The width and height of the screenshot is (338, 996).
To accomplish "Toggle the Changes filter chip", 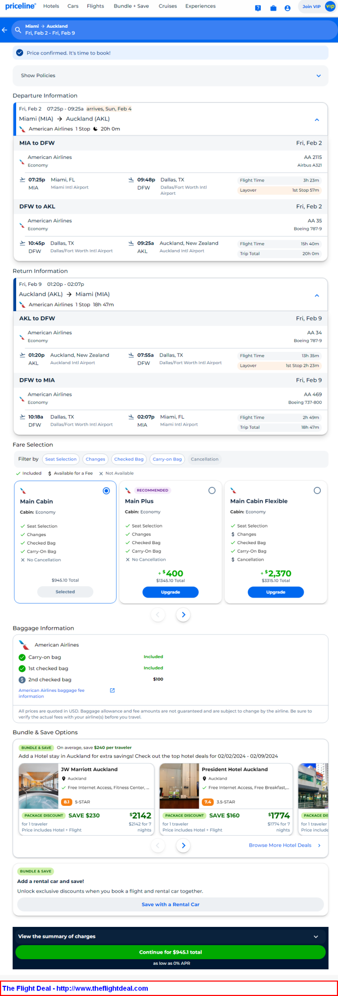I will tap(95, 459).
